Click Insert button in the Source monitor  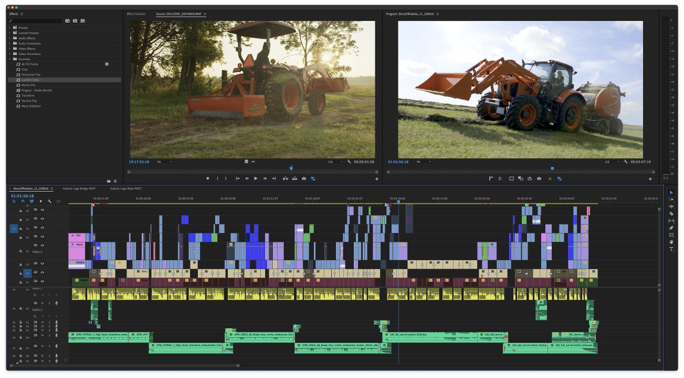coord(284,178)
